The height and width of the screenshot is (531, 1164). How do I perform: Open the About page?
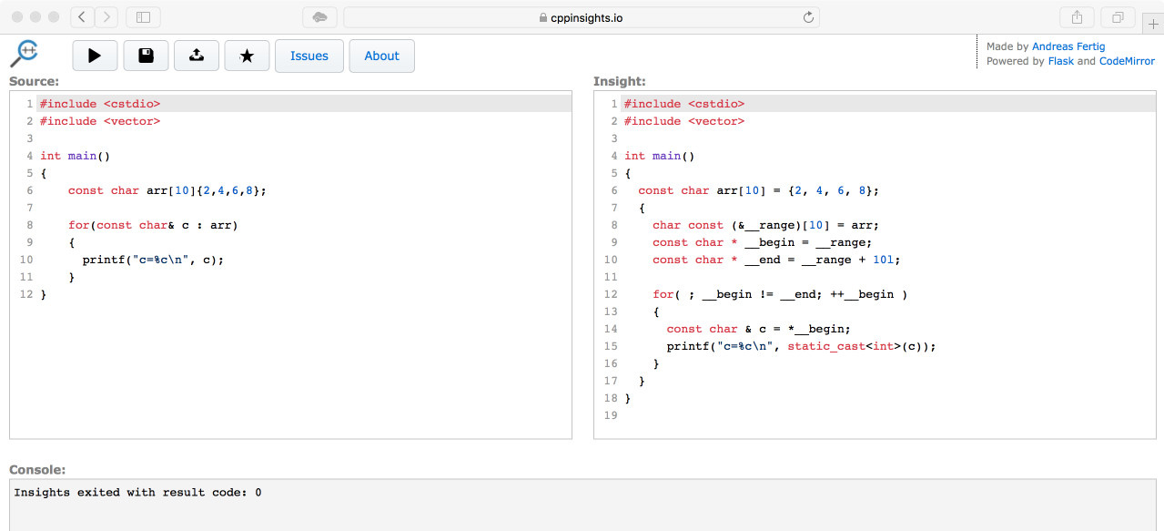(381, 56)
